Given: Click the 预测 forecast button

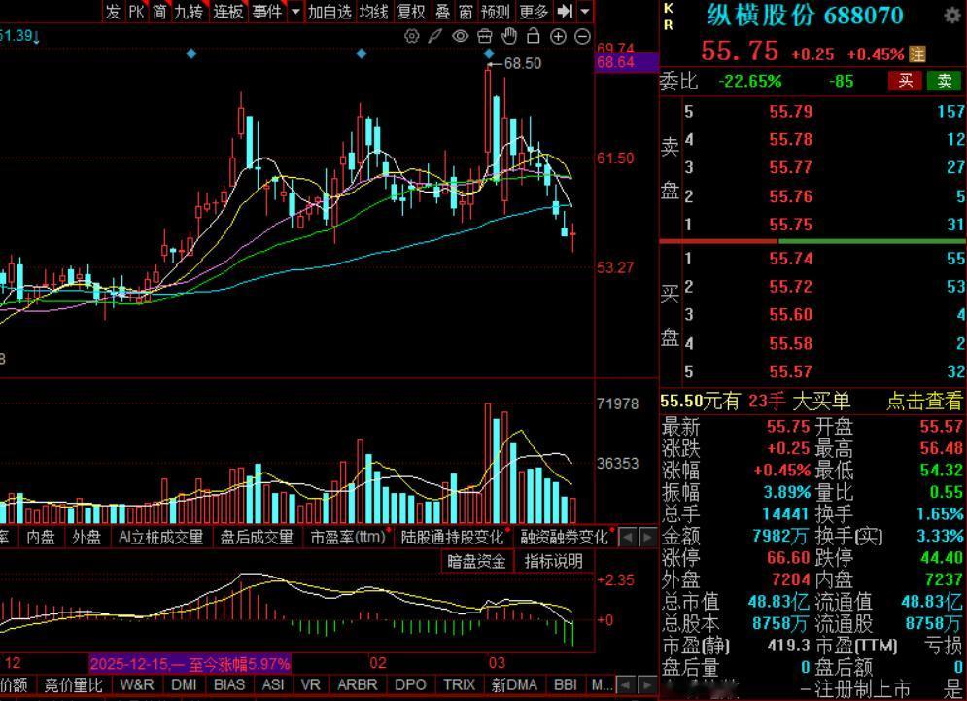Looking at the screenshot, I should coord(496,11).
